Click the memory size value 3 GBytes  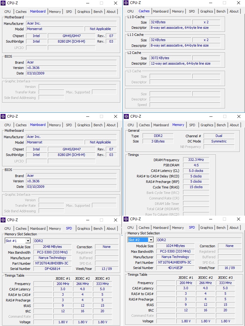[158, 141]
